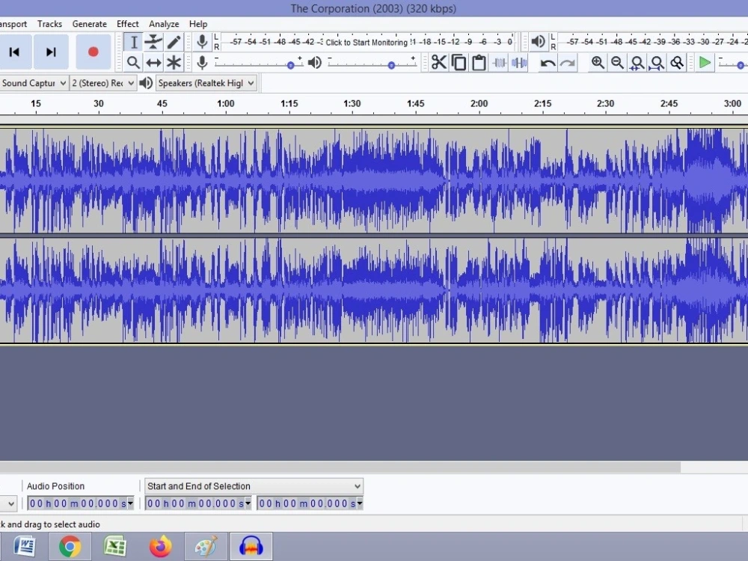This screenshot has width=748, height=561.
Task: Click the green Play-at-speed button
Action: coord(705,63)
